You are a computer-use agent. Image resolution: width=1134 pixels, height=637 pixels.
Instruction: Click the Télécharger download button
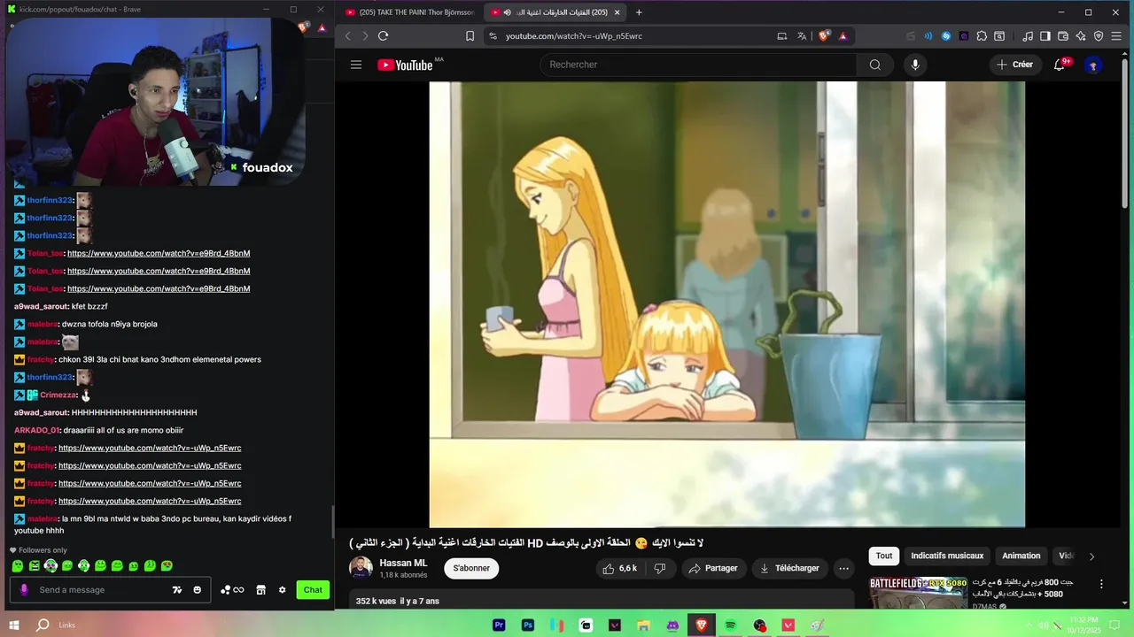(x=790, y=568)
